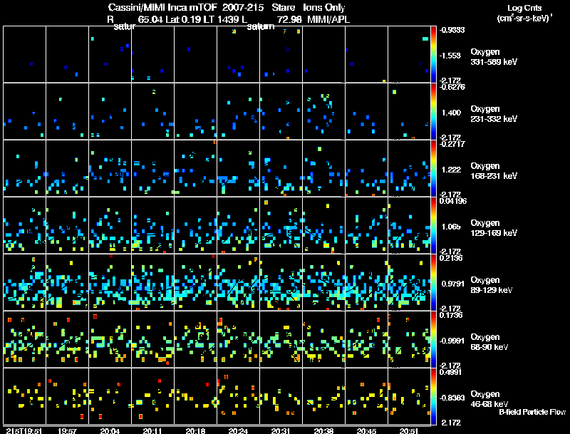Click the color bar beside Oxygen 168-231 keV
The width and height of the screenshot is (570, 434).
(x=433, y=168)
